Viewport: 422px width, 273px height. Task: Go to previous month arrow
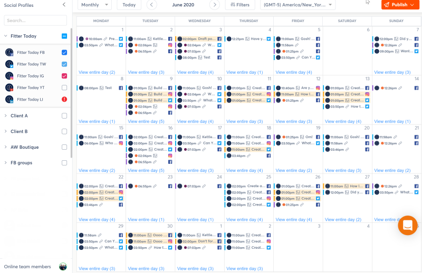(152, 5)
